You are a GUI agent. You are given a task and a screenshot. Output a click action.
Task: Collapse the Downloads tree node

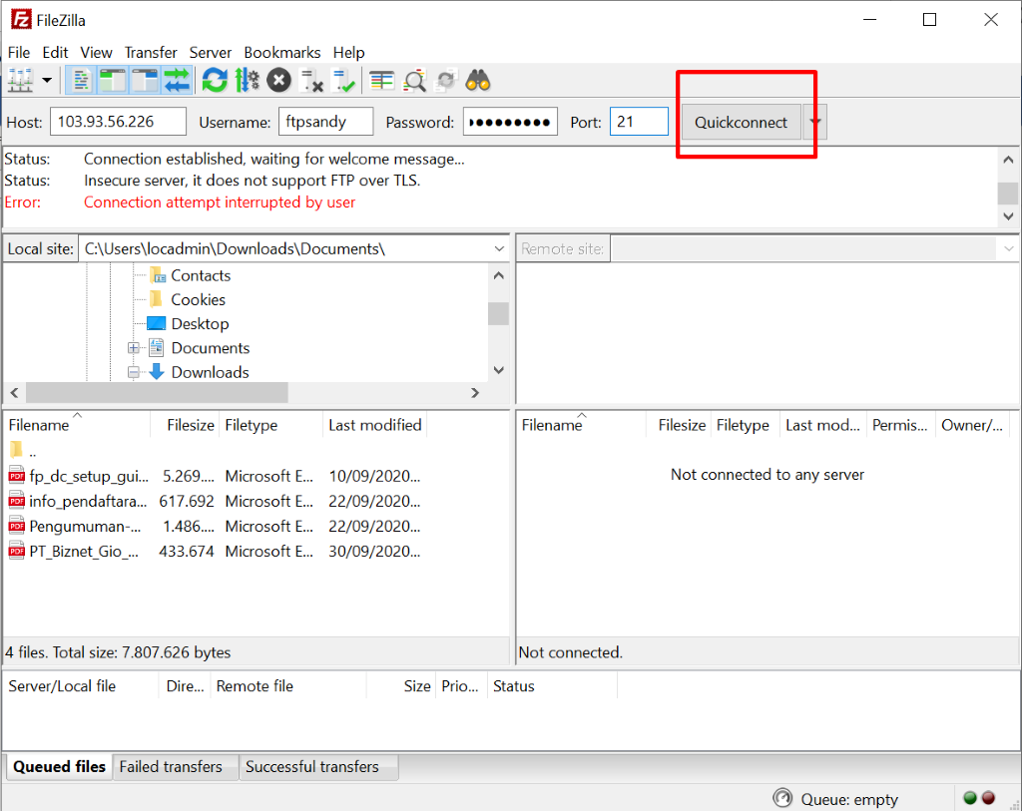(x=134, y=372)
